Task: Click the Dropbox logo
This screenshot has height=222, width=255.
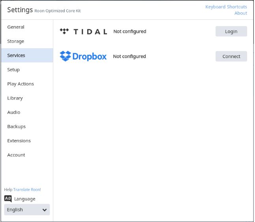Action: click(x=83, y=56)
